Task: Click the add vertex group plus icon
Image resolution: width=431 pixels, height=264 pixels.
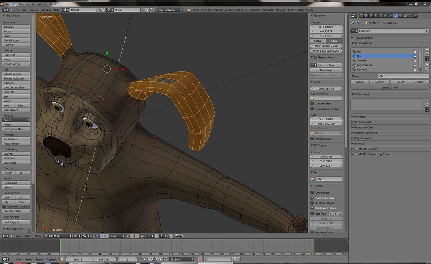Action: coord(427,50)
